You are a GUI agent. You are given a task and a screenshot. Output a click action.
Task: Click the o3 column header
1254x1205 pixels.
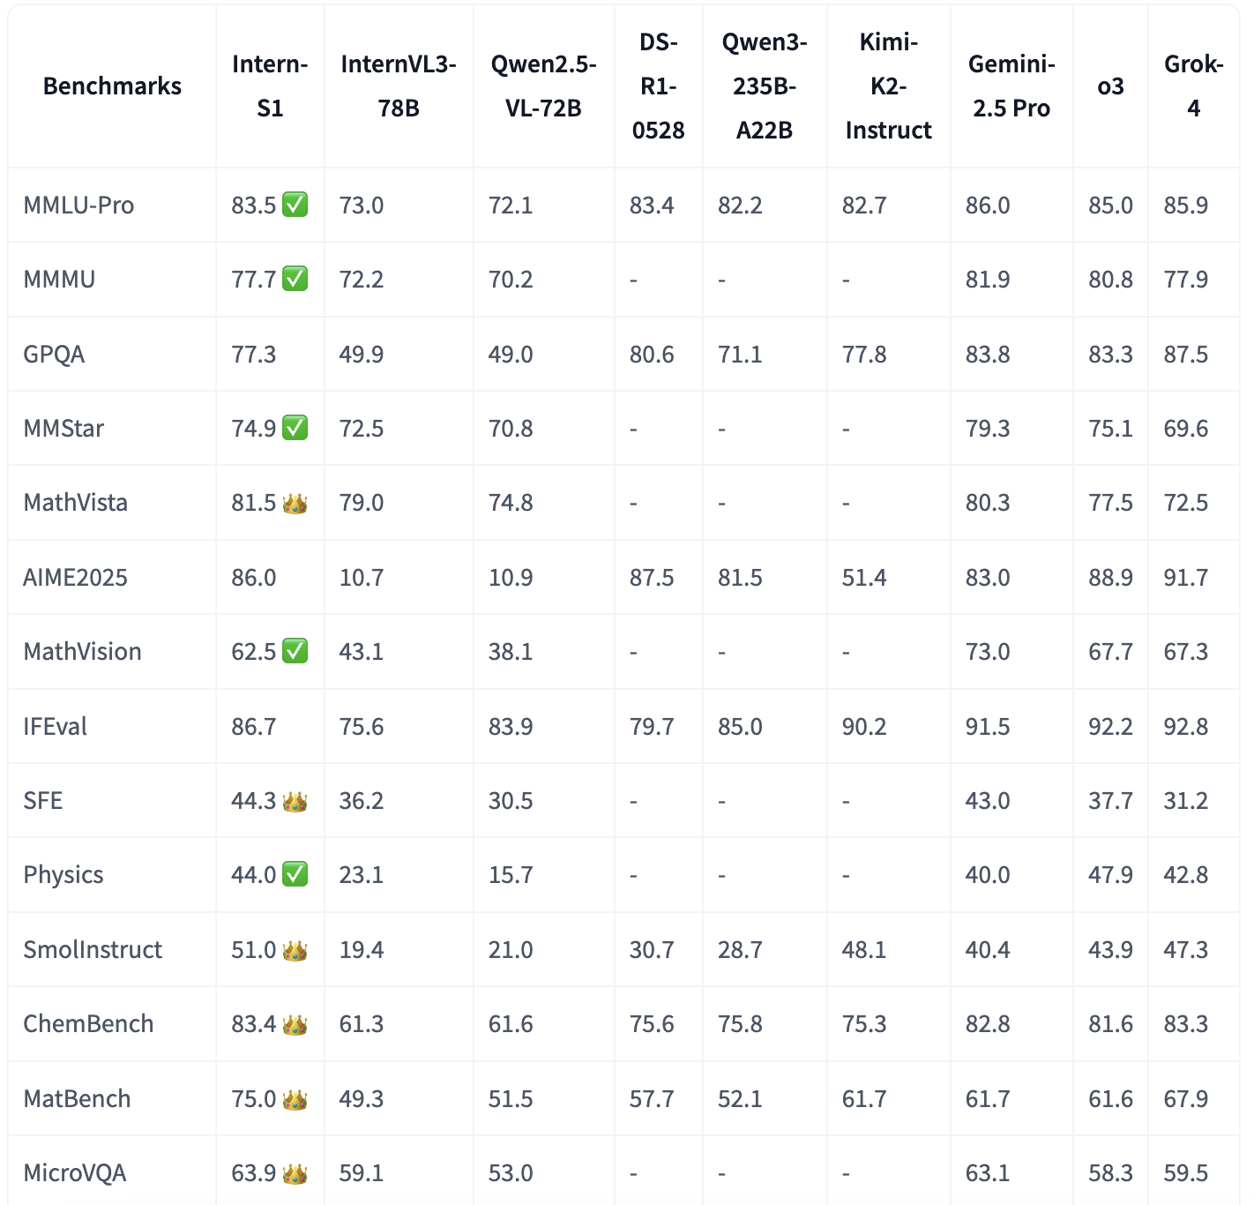pos(1110,86)
